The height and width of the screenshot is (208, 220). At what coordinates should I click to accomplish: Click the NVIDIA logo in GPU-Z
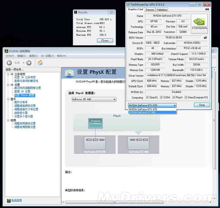(199, 23)
